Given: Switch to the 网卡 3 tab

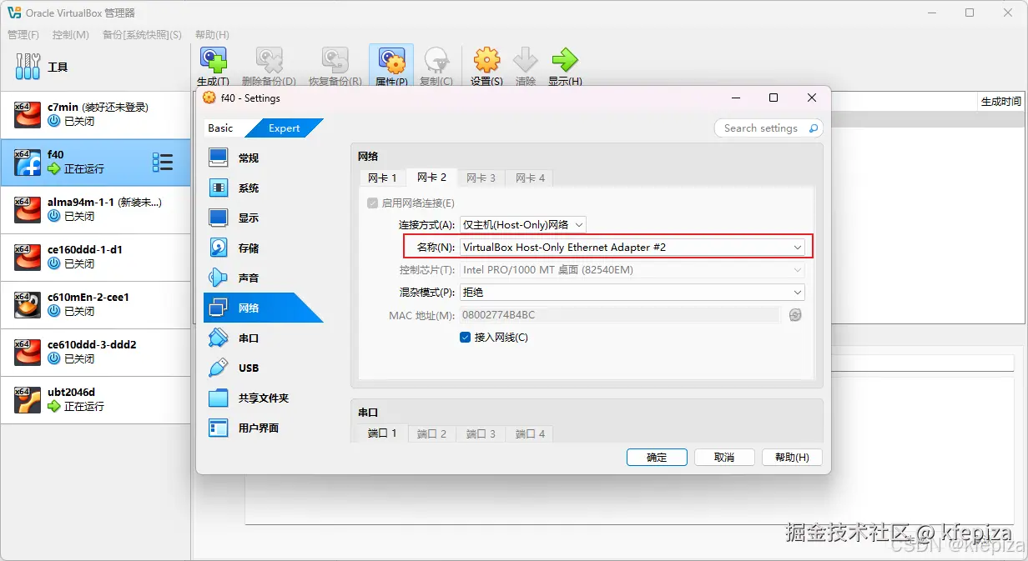Looking at the screenshot, I should click(480, 178).
